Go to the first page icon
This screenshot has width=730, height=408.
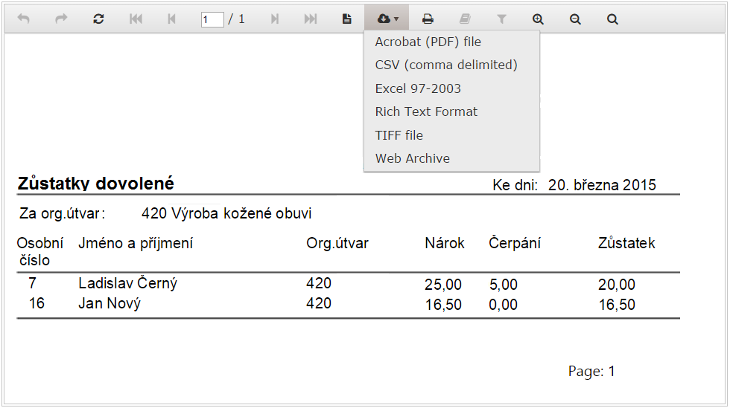(136, 19)
